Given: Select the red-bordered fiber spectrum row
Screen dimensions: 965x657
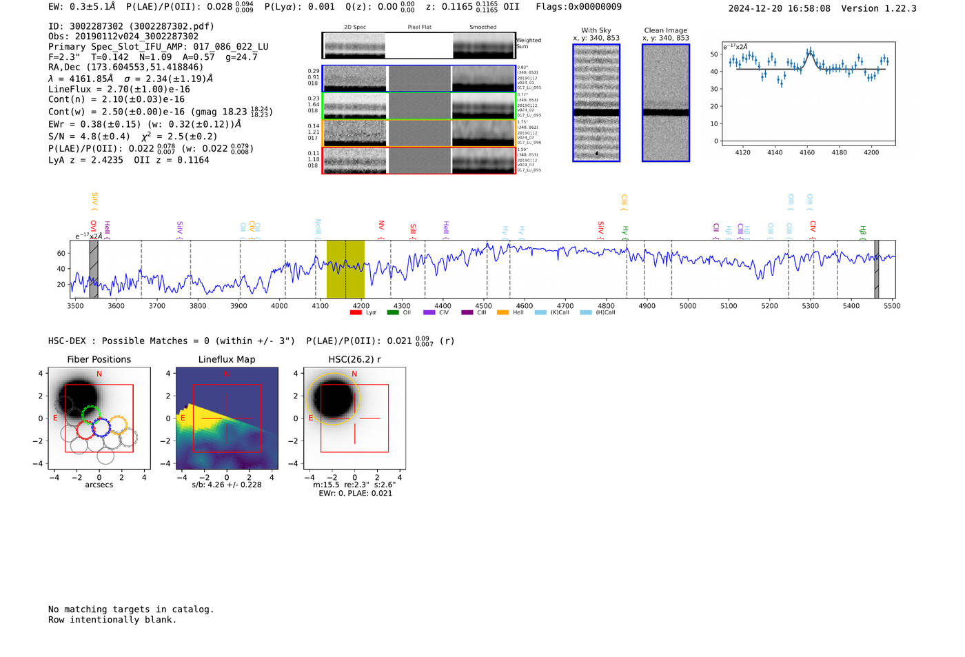Looking at the screenshot, I should tap(419, 161).
